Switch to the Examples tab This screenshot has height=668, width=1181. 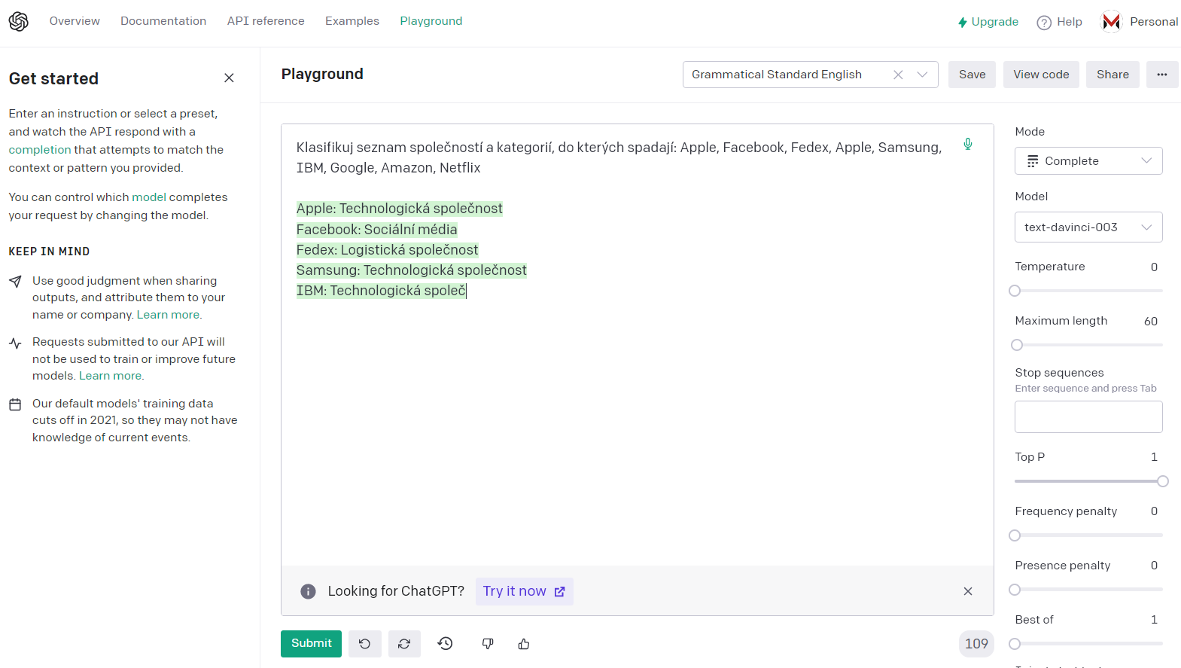point(352,21)
